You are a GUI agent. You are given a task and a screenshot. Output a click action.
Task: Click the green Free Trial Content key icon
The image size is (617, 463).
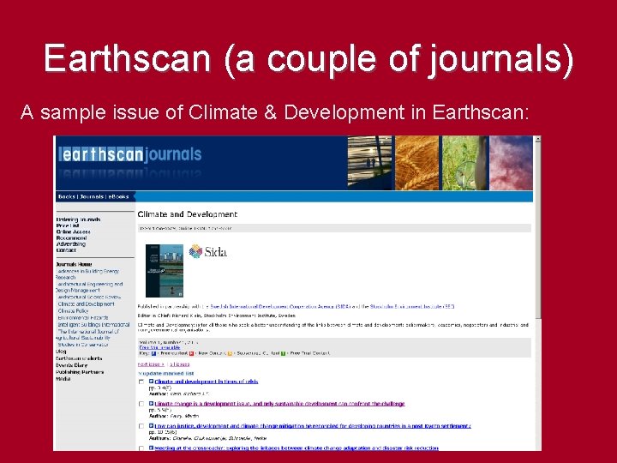(283, 353)
